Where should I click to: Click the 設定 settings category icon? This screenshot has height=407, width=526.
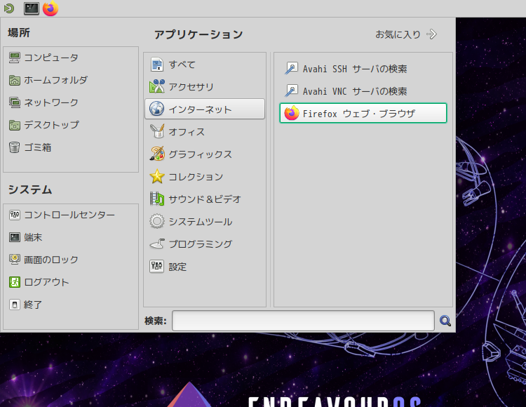[157, 267]
